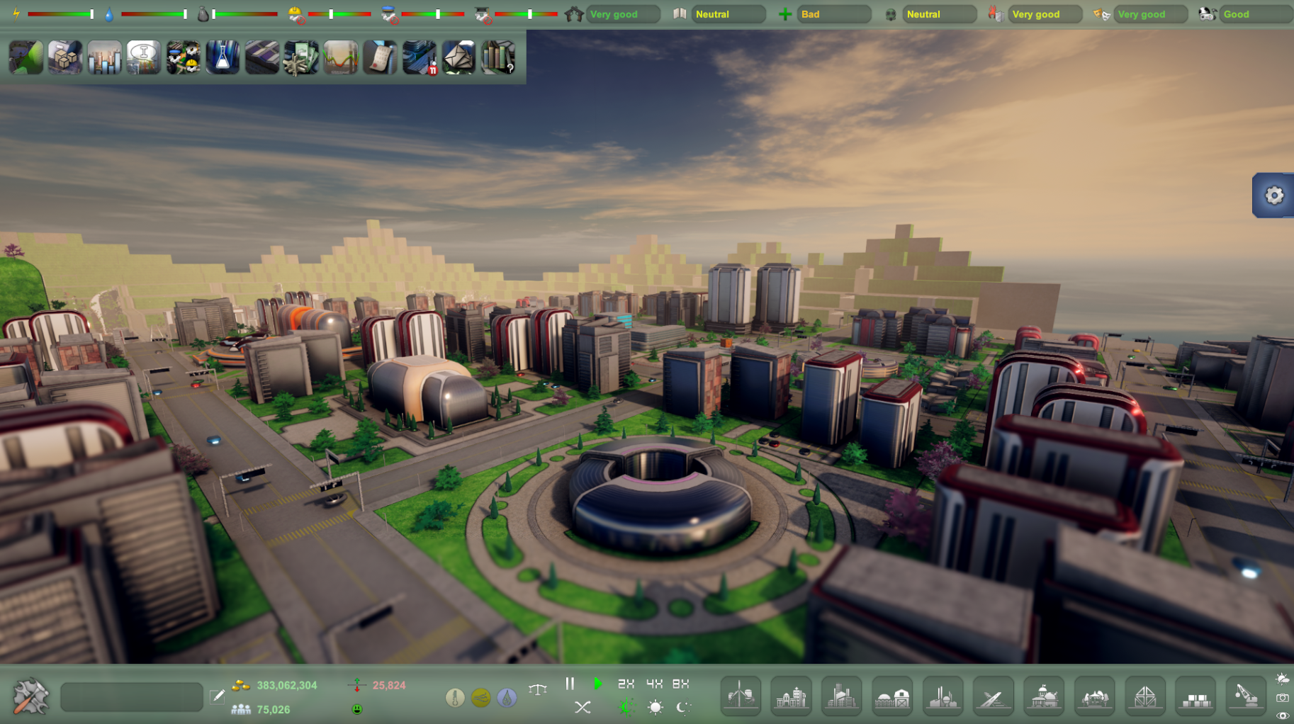Click the green health cross icon
The width and height of the screenshot is (1294, 724).
point(785,14)
